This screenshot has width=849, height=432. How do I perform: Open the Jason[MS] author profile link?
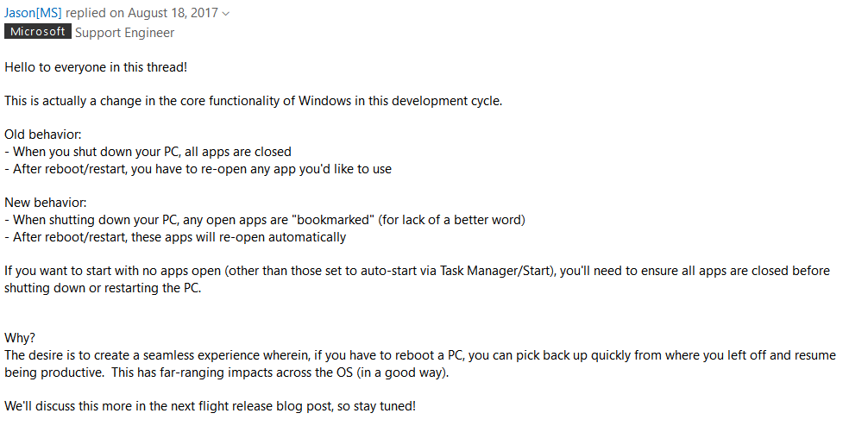(33, 13)
